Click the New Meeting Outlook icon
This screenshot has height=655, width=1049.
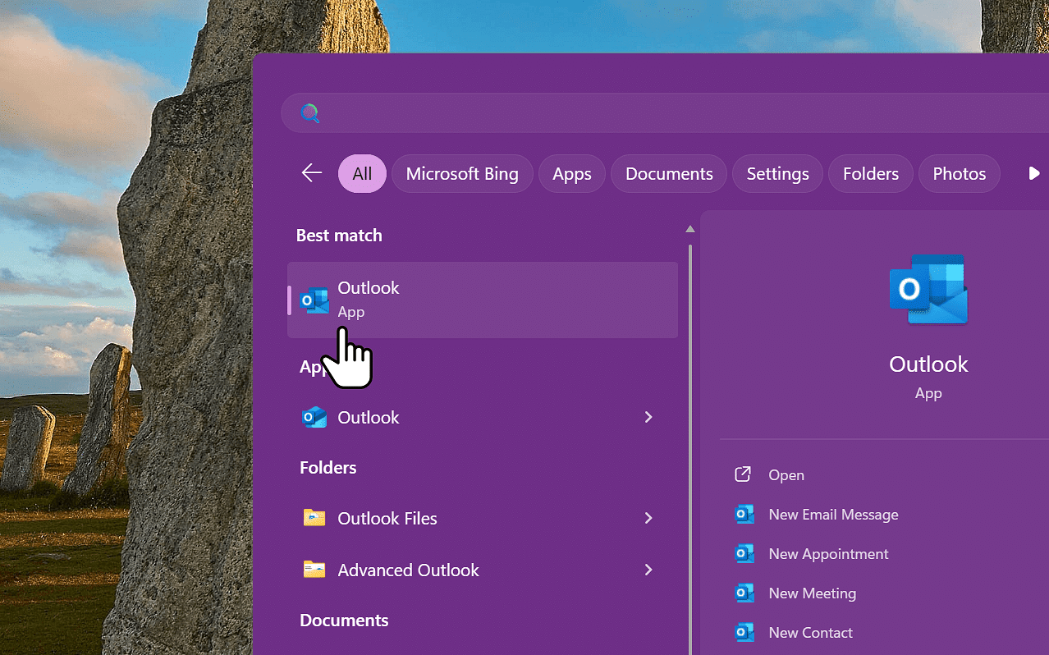744,593
